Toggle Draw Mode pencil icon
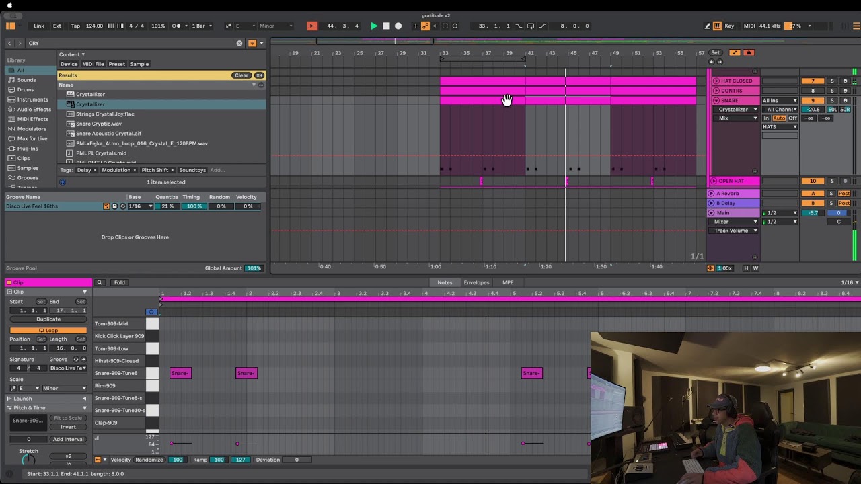This screenshot has width=861, height=484. pos(707,26)
